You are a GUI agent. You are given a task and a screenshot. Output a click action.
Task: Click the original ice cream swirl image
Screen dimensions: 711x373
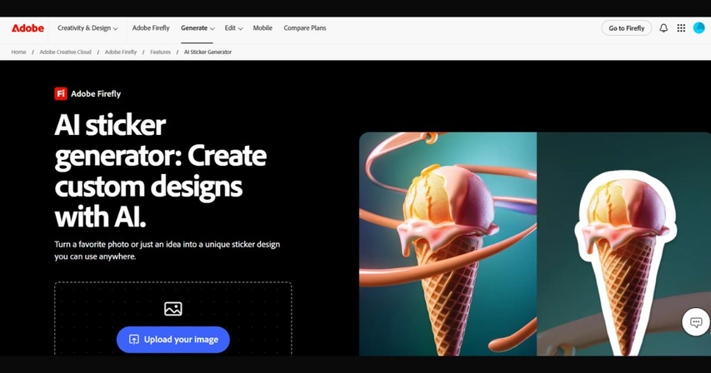(x=448, y=244)
